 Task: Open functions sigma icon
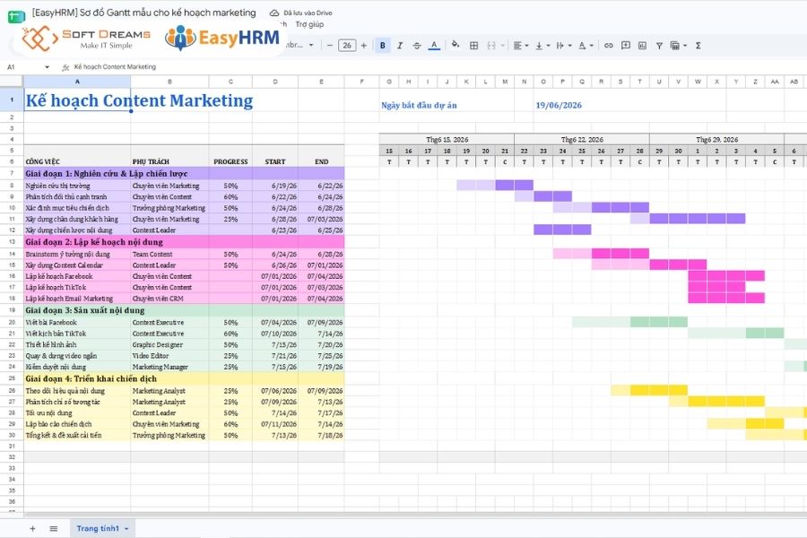699,46
